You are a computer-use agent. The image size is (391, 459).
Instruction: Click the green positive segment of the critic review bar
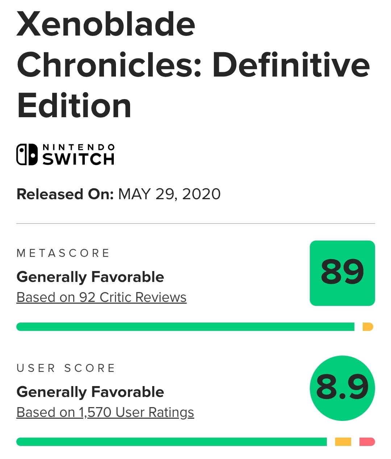tap(185, 327)
